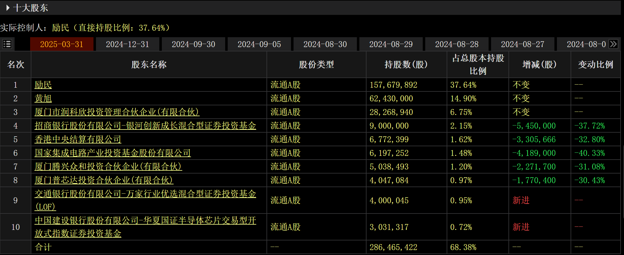Select the 2024-08-28 date tab
This screenshot has height=255, width=624.
coord(457,44)
